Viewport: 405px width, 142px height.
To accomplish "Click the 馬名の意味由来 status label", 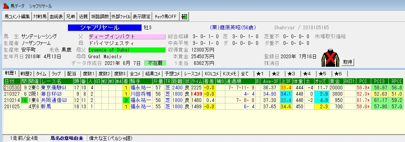I will (67, 138).
